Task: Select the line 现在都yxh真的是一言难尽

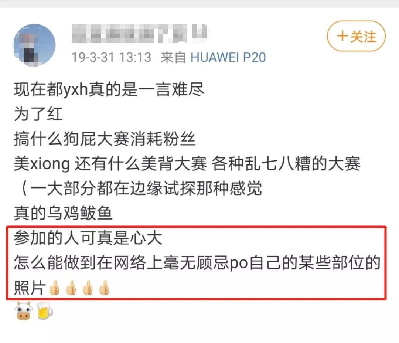Action: [109, 90]
